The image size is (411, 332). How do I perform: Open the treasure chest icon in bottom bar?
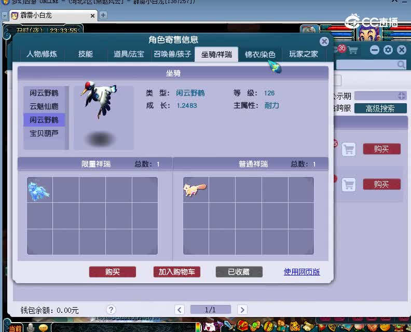tap(242, 326)
